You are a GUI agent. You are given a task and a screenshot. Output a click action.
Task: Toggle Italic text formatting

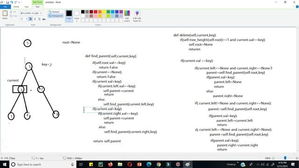(35, 19)
